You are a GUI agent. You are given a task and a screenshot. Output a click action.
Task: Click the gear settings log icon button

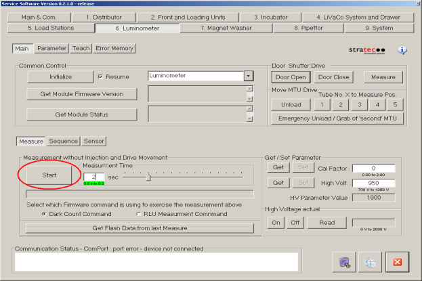pos(371,262)
